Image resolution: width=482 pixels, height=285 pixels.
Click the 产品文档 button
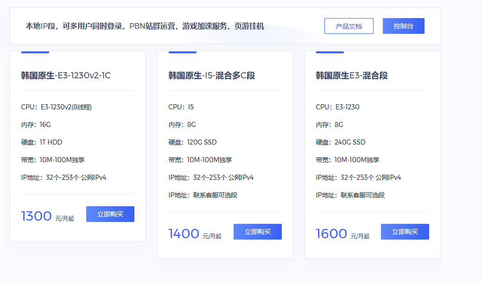(x=349, y=26)
